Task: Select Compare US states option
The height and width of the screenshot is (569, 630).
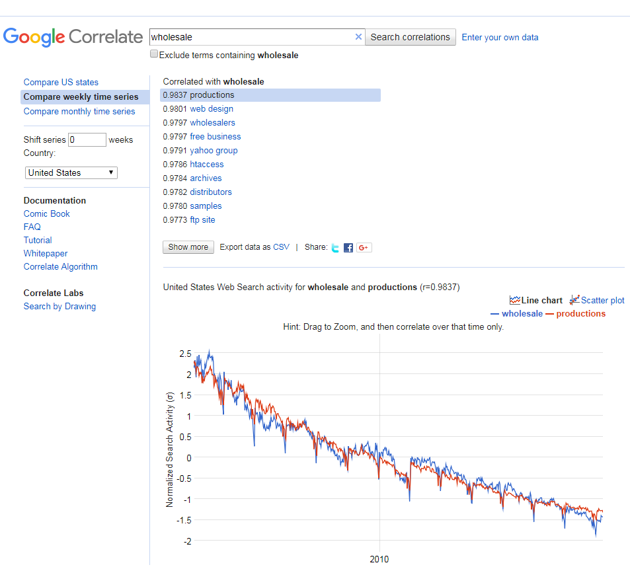Action: [61, 83]
